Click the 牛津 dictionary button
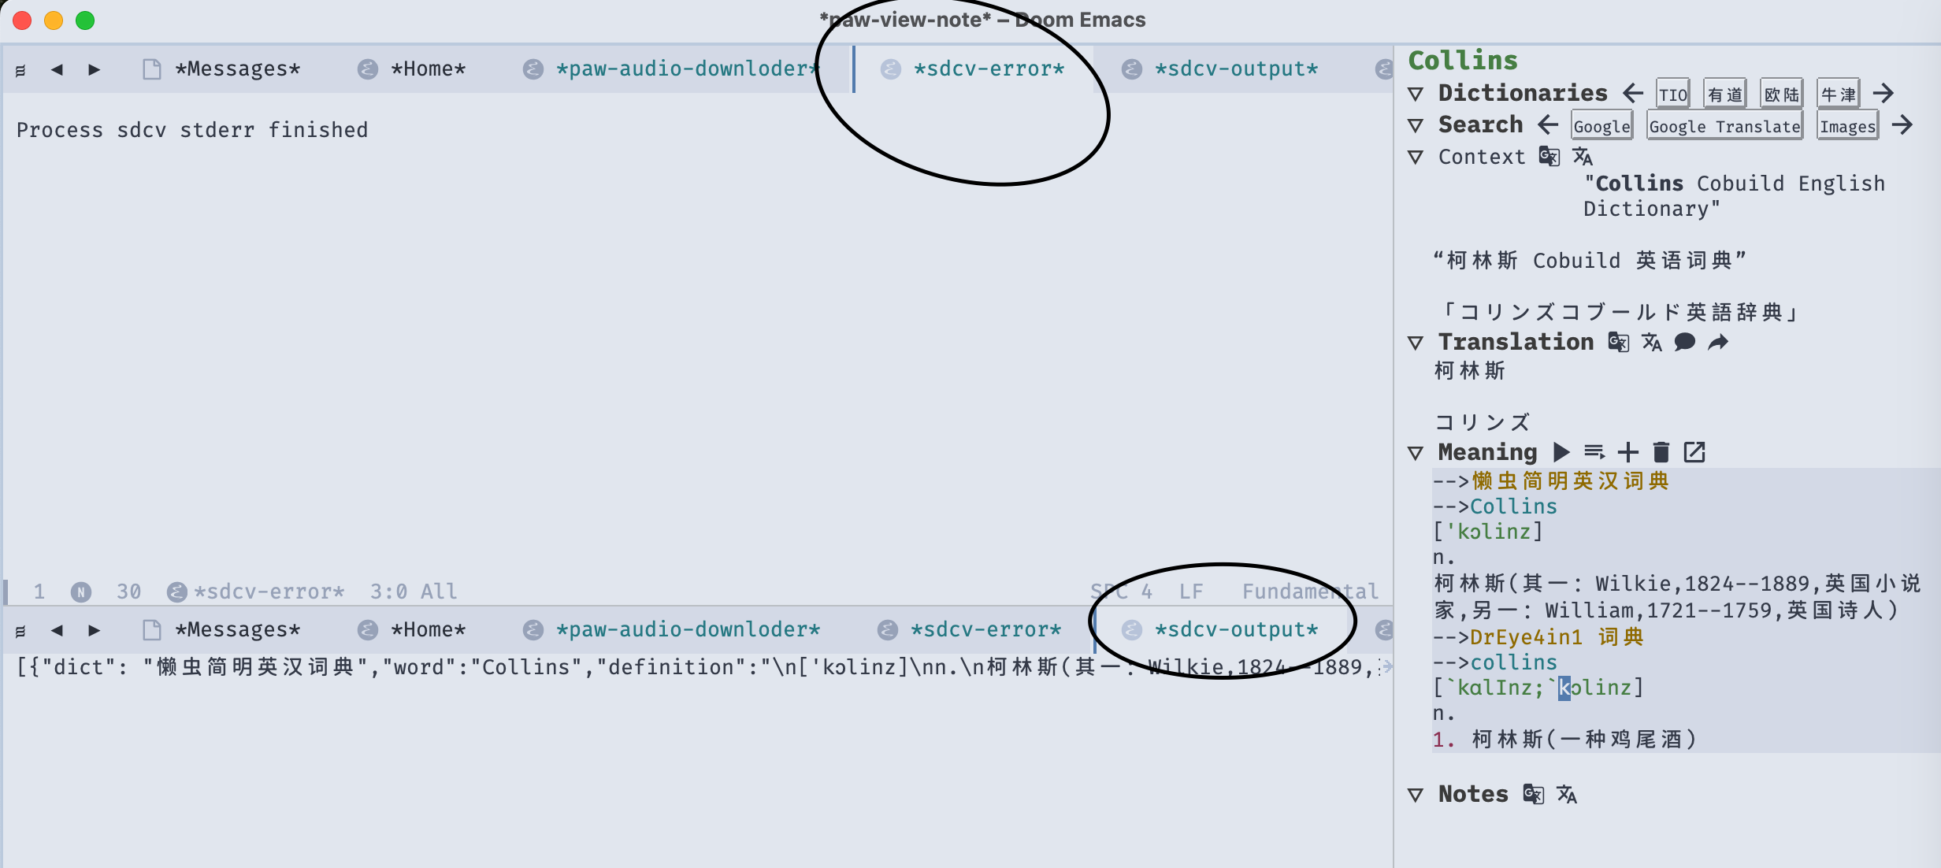 (x=1839, y=95)
